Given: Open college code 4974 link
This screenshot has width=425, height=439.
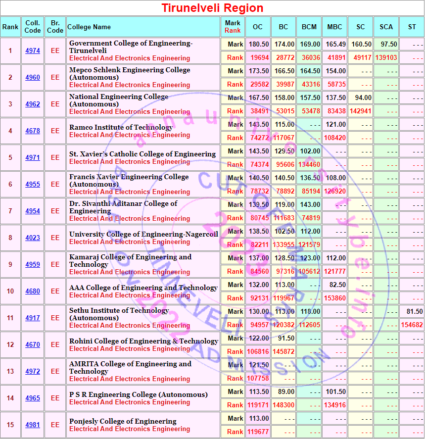Looking at the screenshot, I should click(33, 51).
